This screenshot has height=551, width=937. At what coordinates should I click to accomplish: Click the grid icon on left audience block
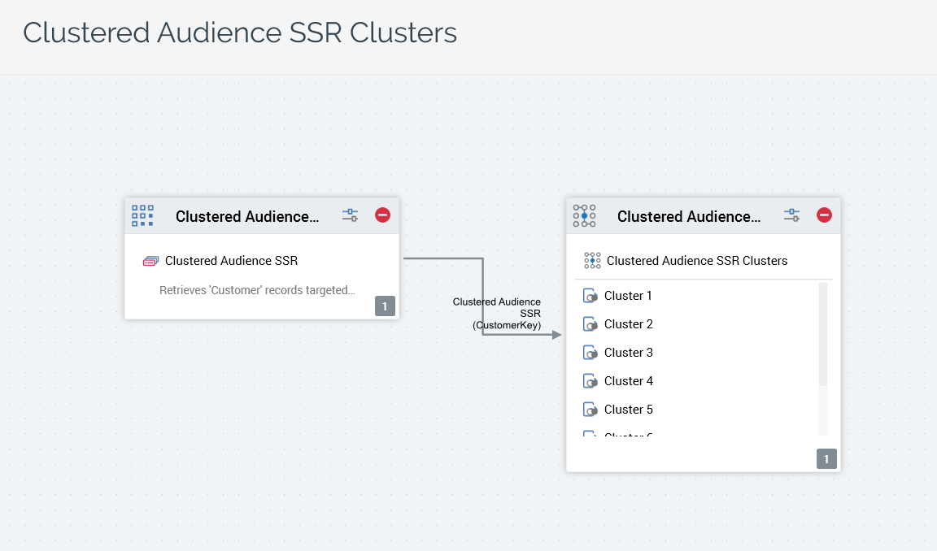coord(142,215)
